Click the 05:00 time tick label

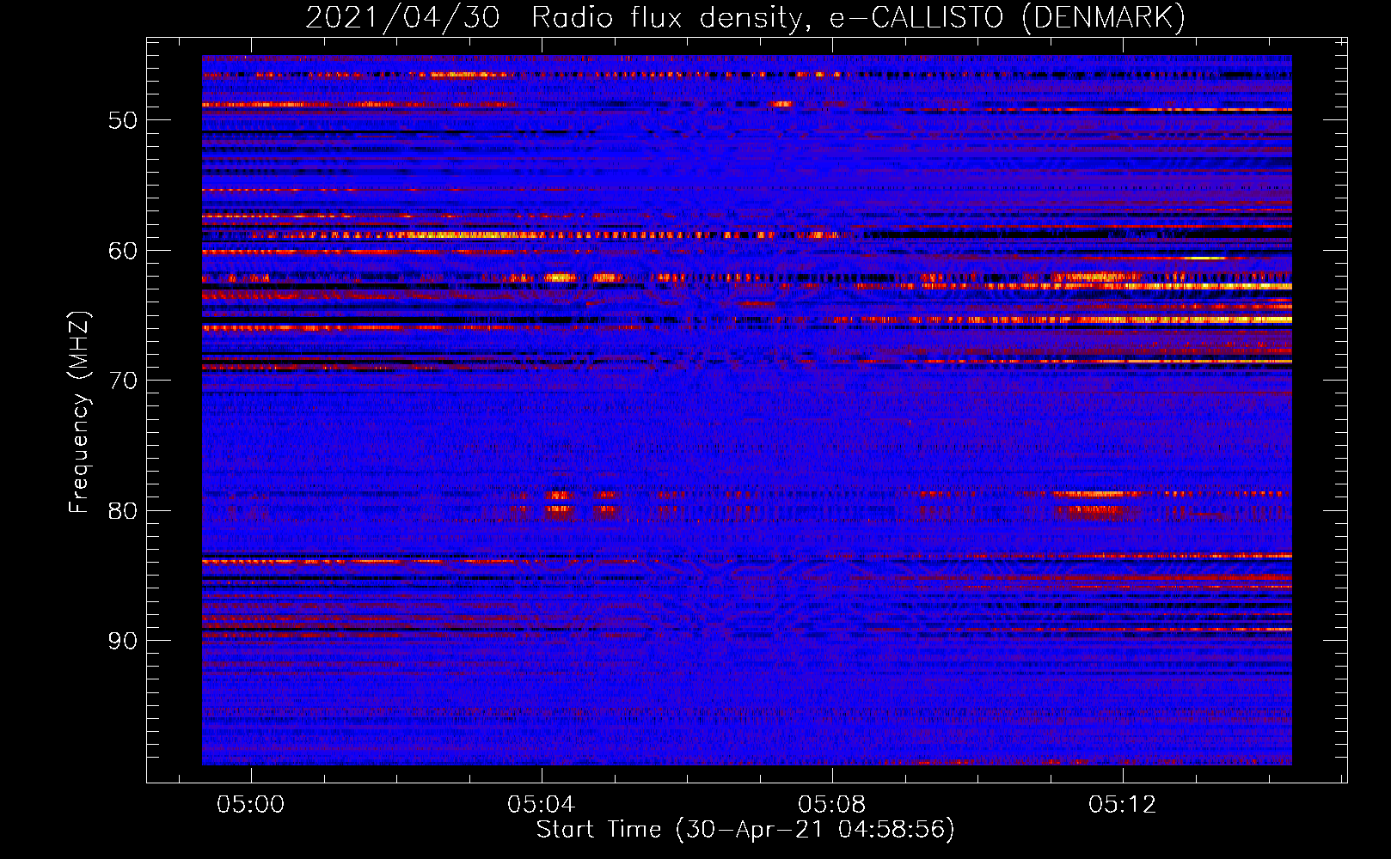[251, 805]
